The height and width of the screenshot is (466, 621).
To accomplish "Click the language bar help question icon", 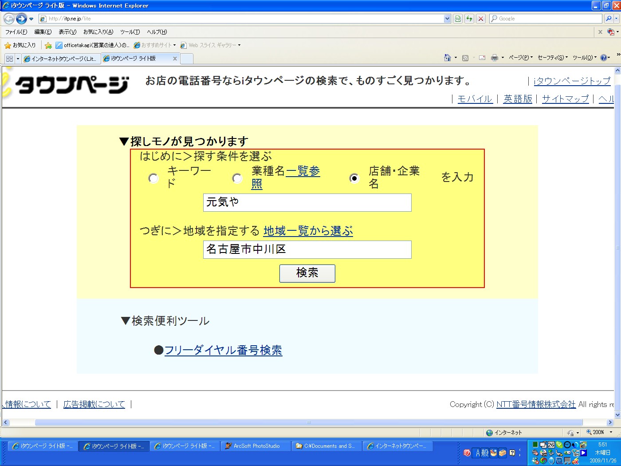I will pyautogui.click(x=512, y=453).
